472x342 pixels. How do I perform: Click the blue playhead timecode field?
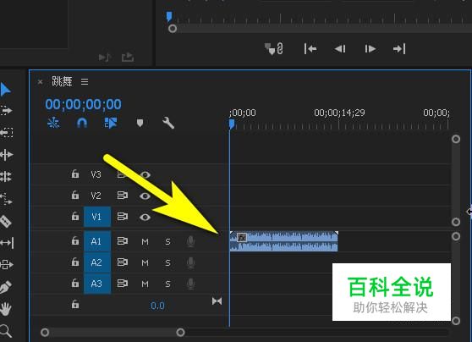tap(84, 104)
